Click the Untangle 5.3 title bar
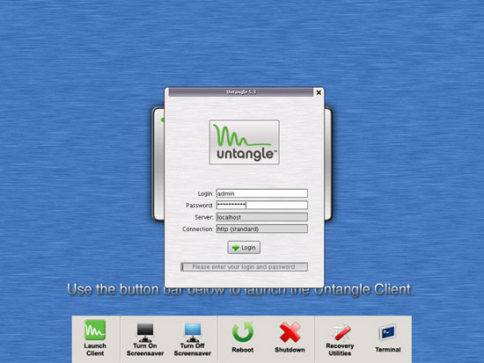484x363 pixels. pyautogui.click(x=241, y=92)
